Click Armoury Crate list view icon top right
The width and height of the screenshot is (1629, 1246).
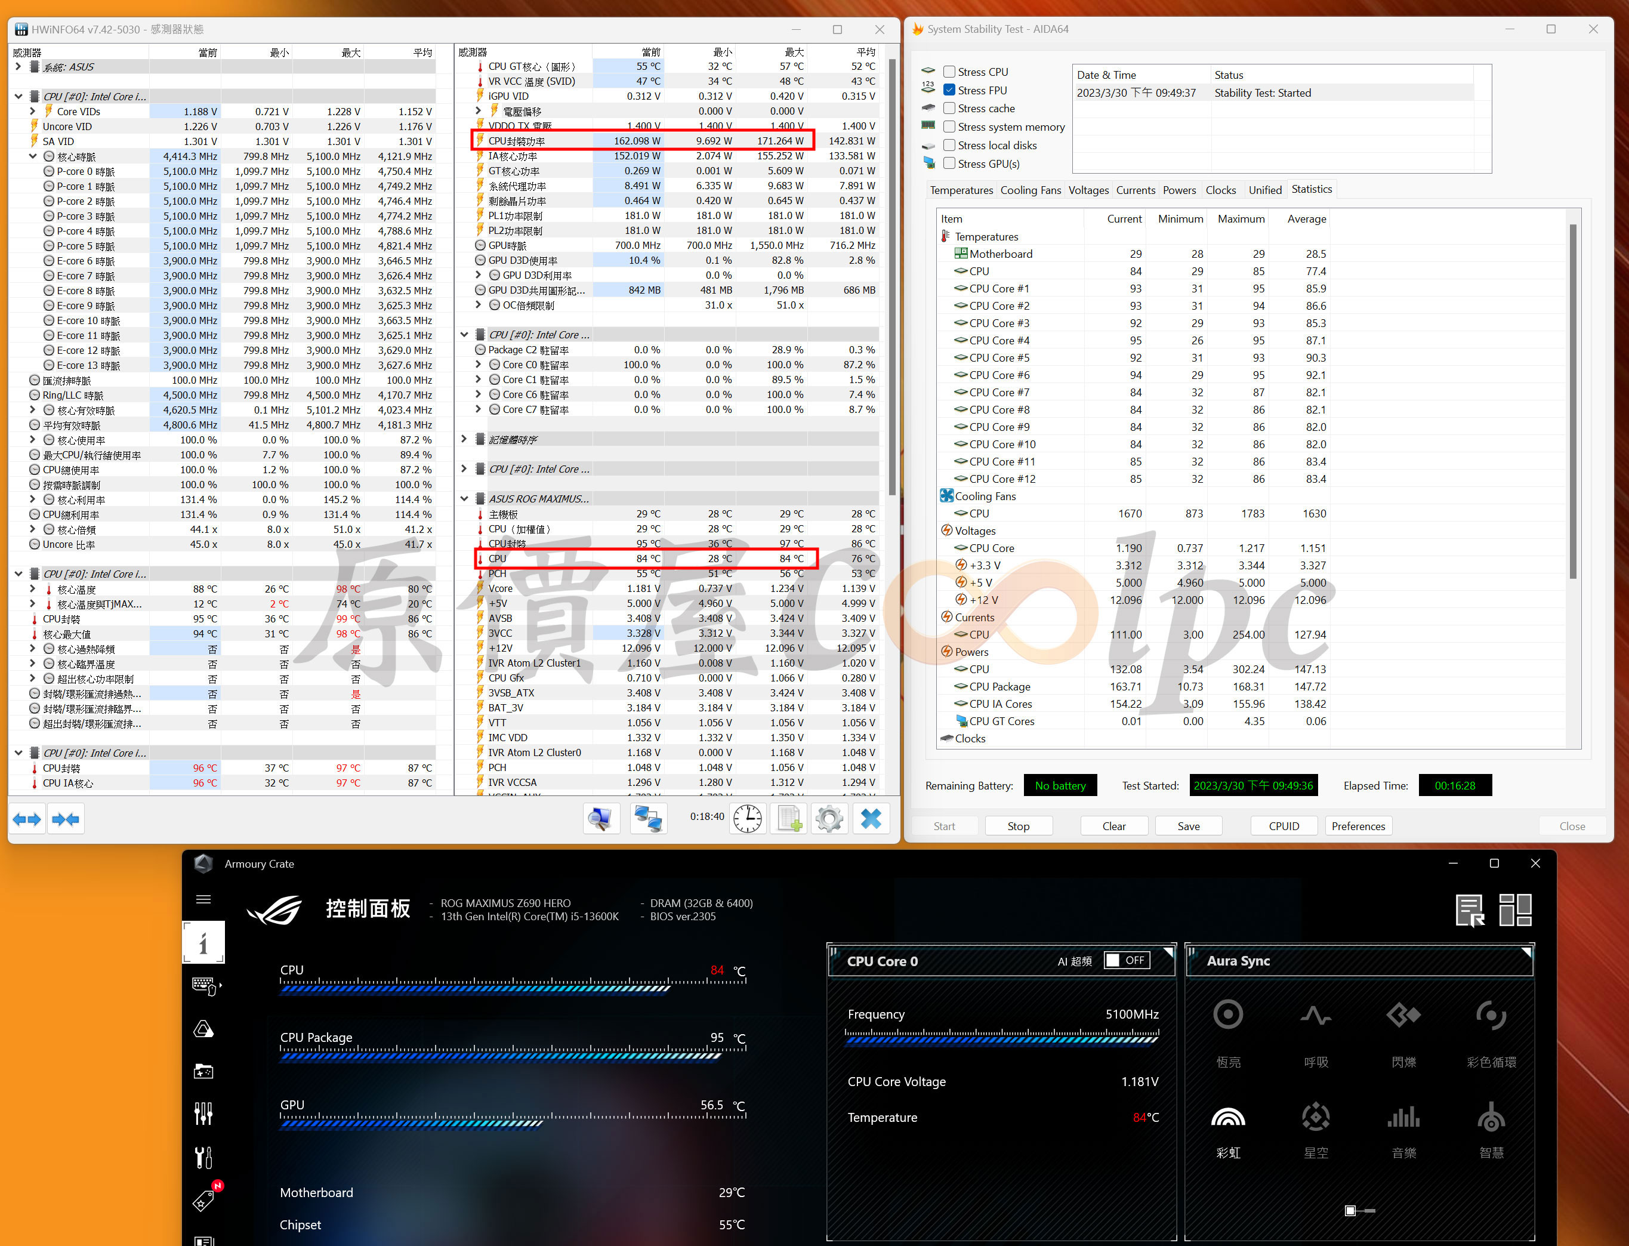(x=1469, y=910)
